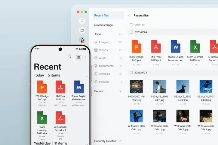Click the '11 items' label on the phone
The image size is (218, 145).
click(61, 143)
